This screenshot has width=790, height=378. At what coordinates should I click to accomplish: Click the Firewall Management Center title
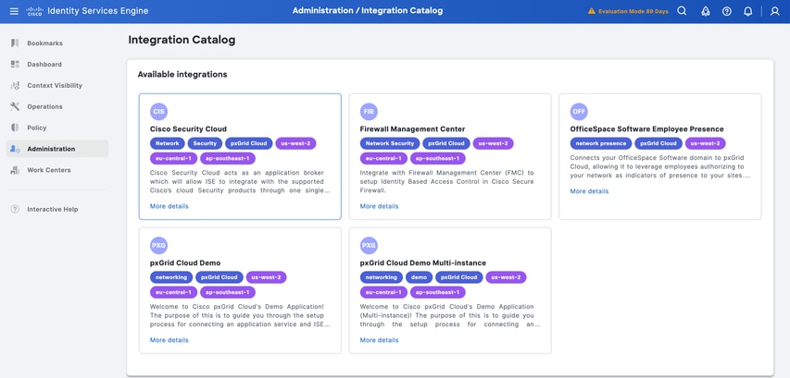click(413, 128)
